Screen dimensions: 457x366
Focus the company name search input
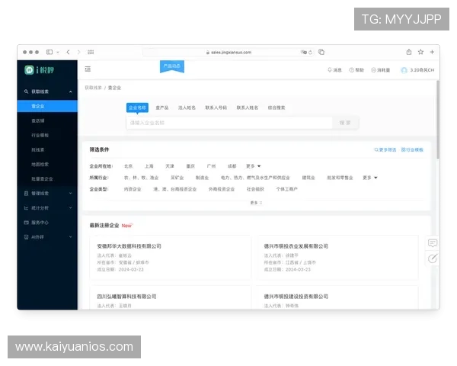click(229, 123)
